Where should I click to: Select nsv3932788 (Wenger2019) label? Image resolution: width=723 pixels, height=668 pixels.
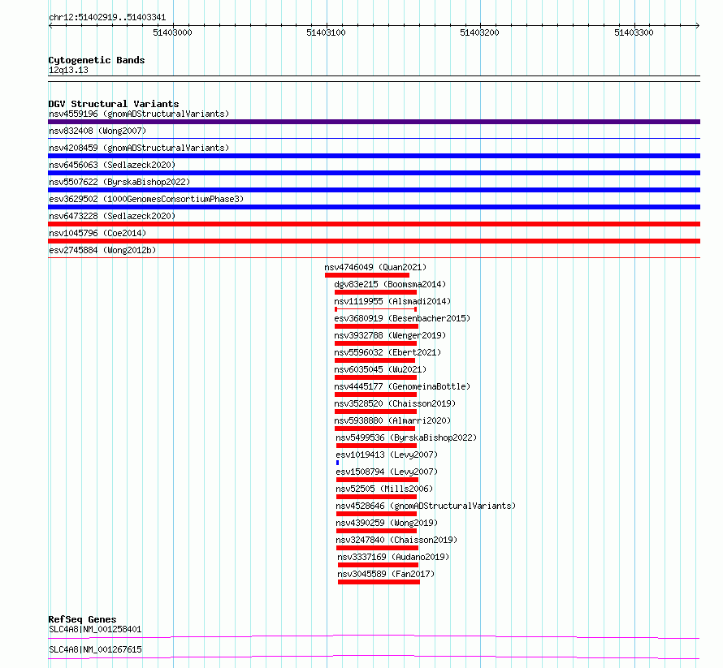(390, 335)
